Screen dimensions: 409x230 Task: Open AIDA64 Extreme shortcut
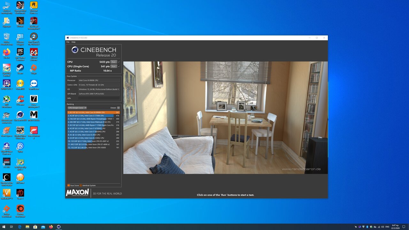point(34,54)
